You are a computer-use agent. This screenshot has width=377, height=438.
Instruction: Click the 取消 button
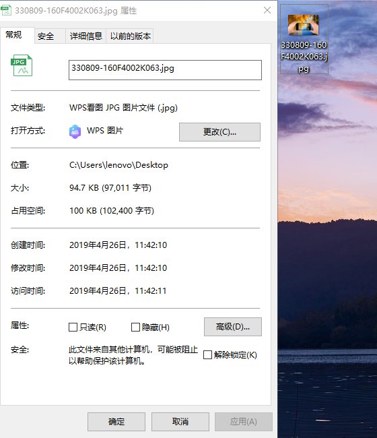point(180,422)
